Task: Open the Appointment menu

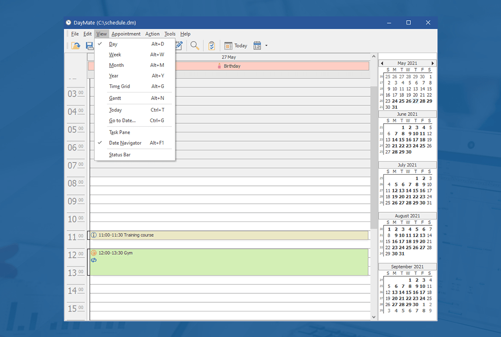Action: coord(126,34)
